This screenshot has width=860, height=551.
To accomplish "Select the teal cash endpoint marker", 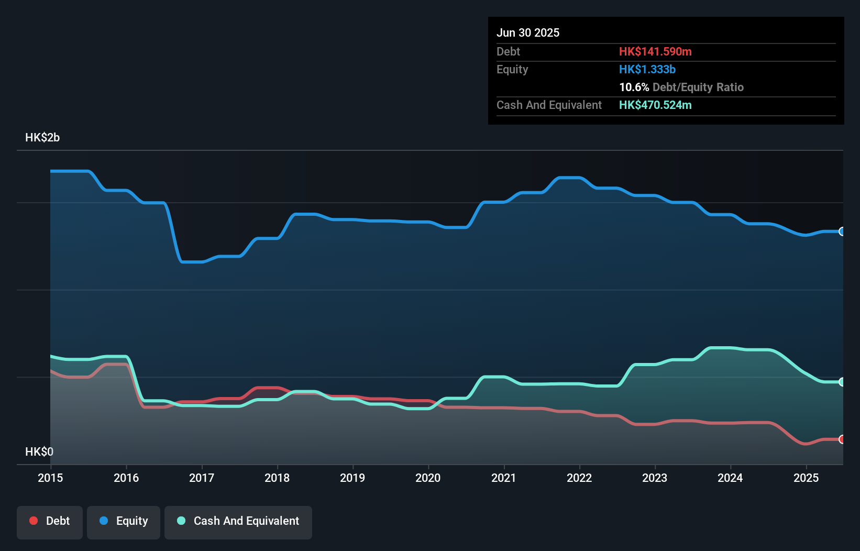I will [x=842, y=382].
